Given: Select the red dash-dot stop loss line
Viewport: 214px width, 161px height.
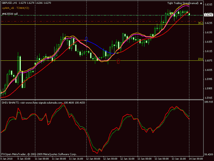Looking at the screenshot, I should point(102,22).
